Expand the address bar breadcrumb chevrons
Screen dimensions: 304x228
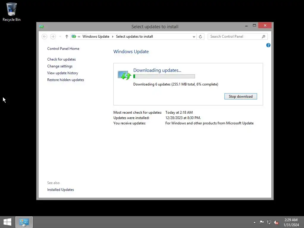point(79,37)
